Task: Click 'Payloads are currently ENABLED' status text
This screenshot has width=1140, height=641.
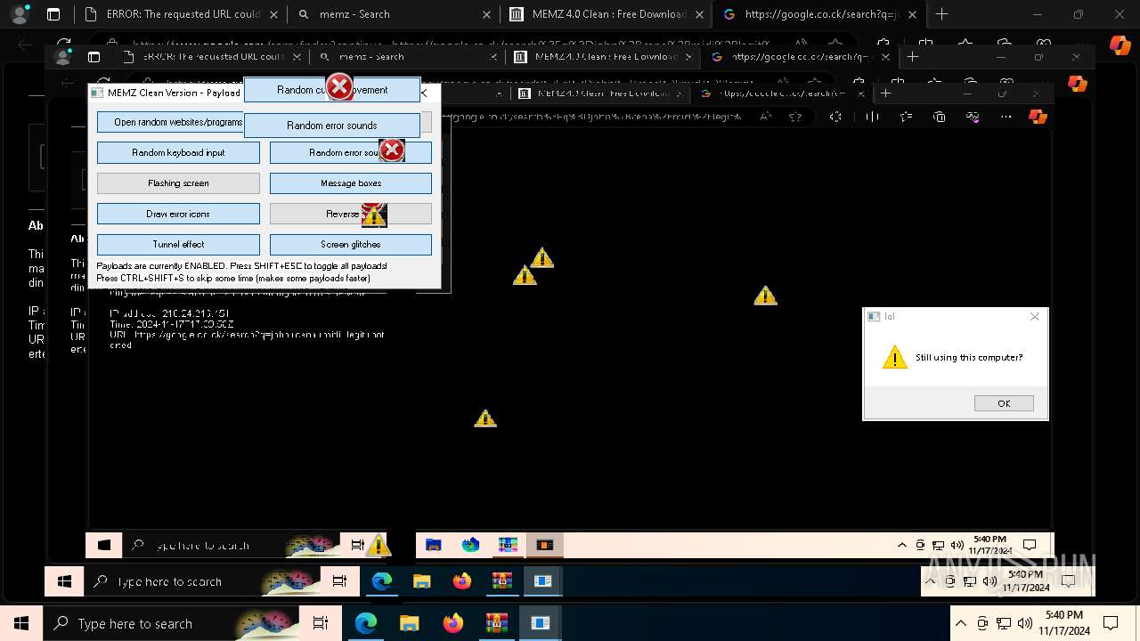Action: click(x=241, y=266)
